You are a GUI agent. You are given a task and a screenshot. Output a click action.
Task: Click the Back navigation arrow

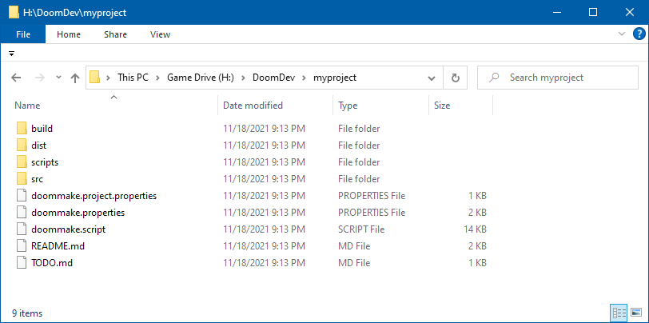click(16, 78)
